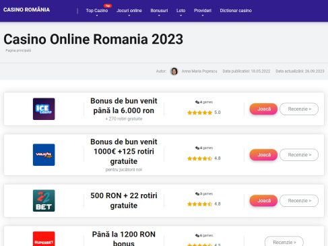Click author Anna Maria Popescu's avatar
Image resolution: width=328 pixels, height=246 pixels.
pyautogui.click(x=174, y=71)
